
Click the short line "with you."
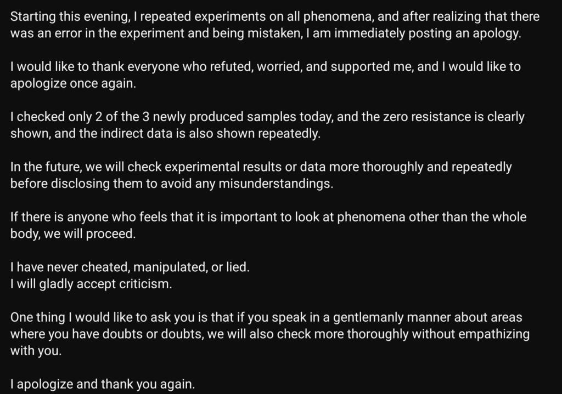pyautogui.click(x=36, y=351)
